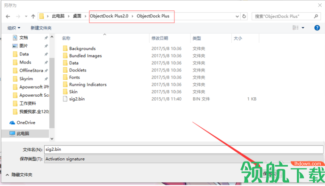Select Skyrim in the sidebar
Viewport: 325px width, 186px height.
(x=26, y=79)
